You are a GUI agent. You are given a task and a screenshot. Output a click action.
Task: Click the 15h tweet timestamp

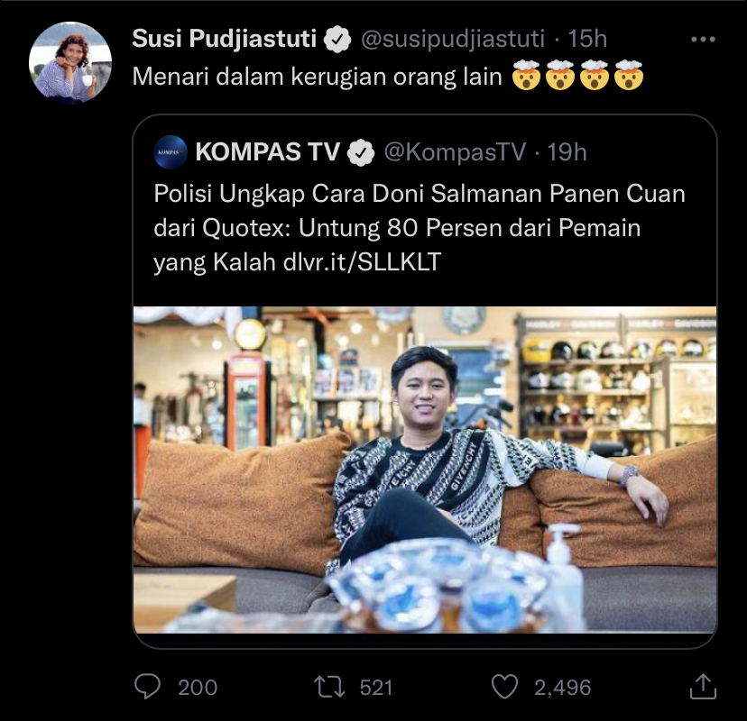[x=587, y=40]
